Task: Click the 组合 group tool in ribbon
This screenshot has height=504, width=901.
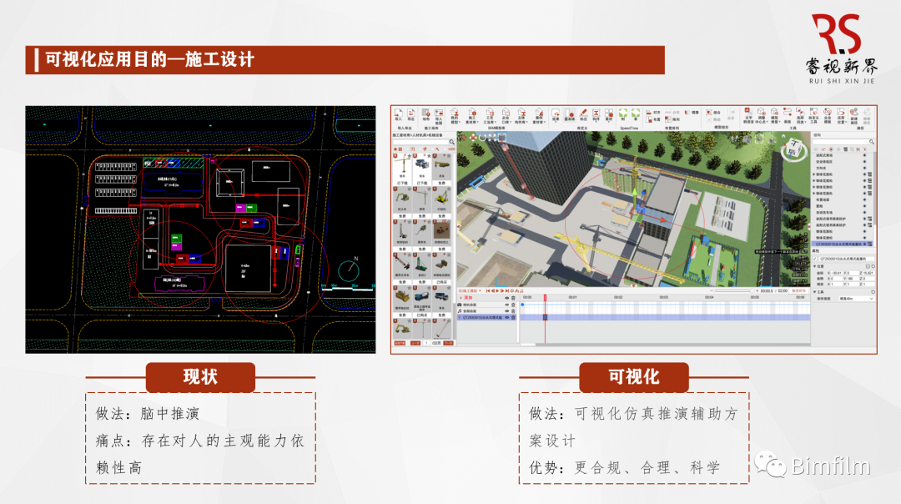Action: pos(712,112)
